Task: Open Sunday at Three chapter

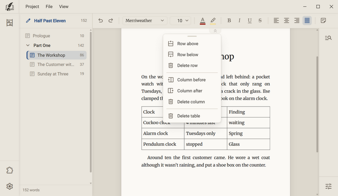Action: click(x=57, y=74)
